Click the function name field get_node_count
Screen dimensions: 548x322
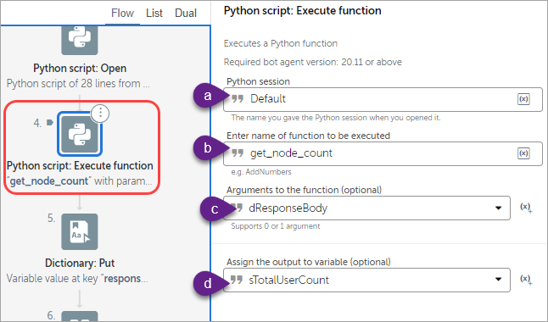click(383, 153)
